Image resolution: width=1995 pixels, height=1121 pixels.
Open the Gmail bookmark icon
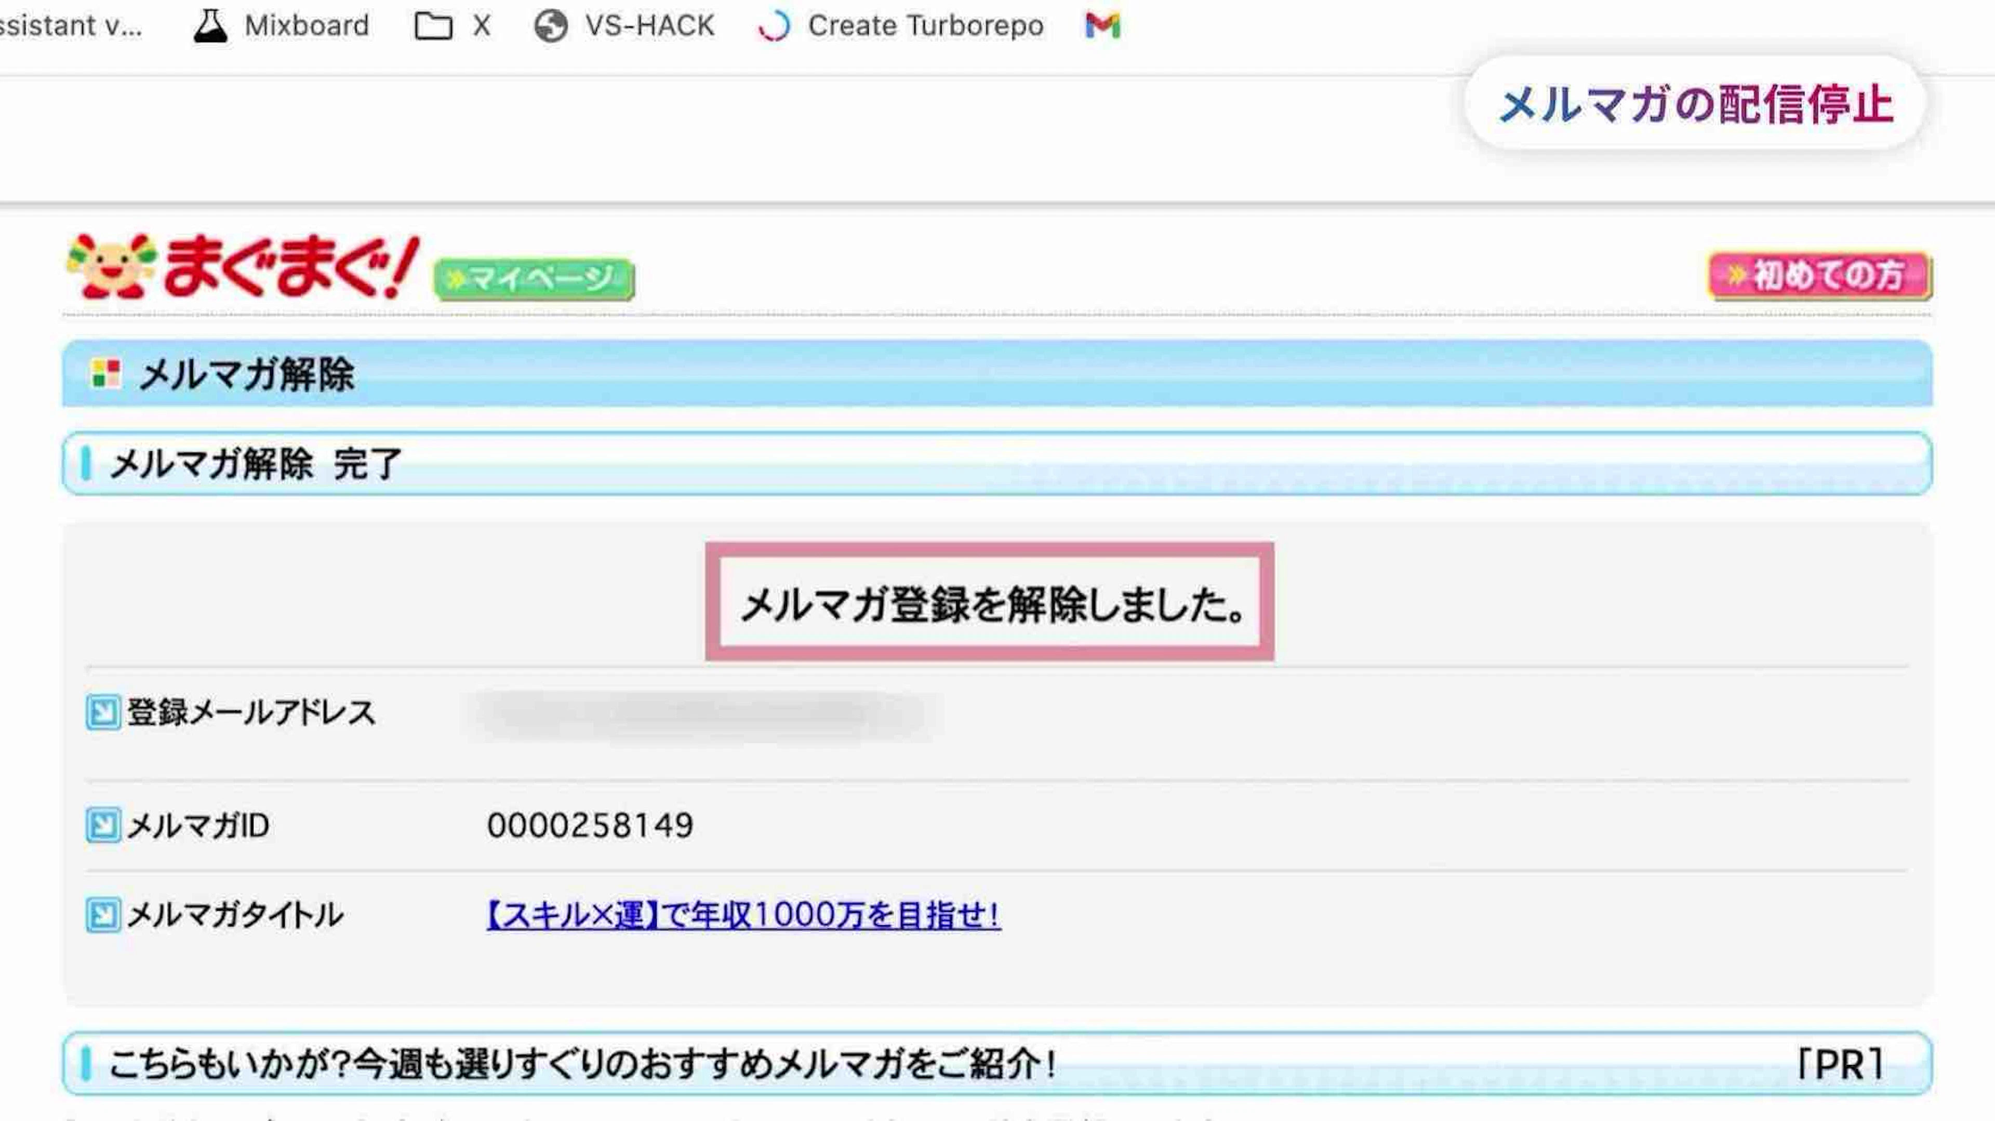click(1102, 25)
